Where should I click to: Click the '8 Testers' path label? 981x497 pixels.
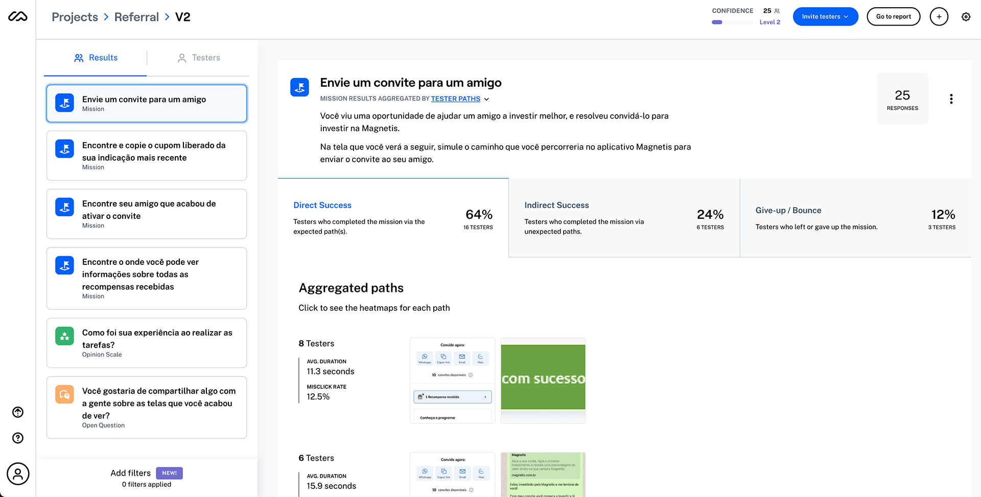click(316, 343)
